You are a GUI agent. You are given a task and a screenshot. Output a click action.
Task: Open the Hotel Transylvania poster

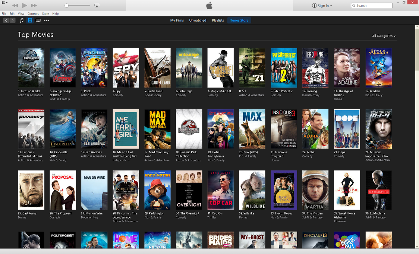coord(221,129)
